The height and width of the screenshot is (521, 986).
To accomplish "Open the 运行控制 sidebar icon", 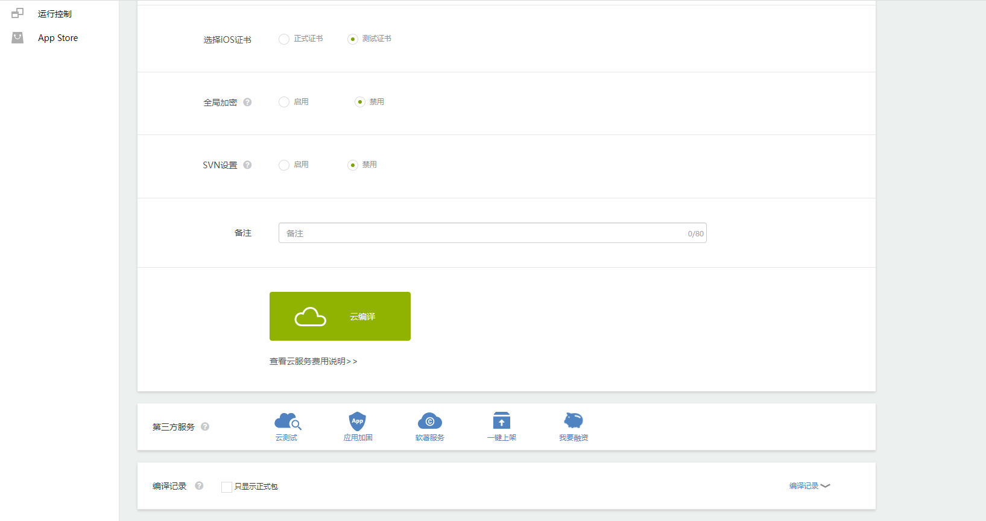I will (x=17, y=13).
